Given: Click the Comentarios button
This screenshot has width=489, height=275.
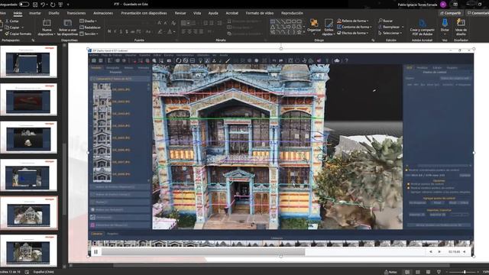Looking at the screenshot, I should pos(478,13).
